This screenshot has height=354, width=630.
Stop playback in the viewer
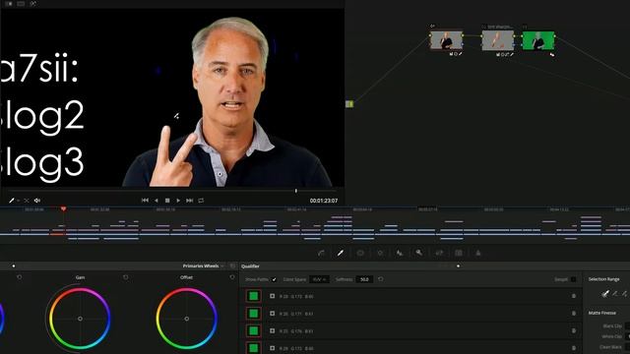(167, 201)
